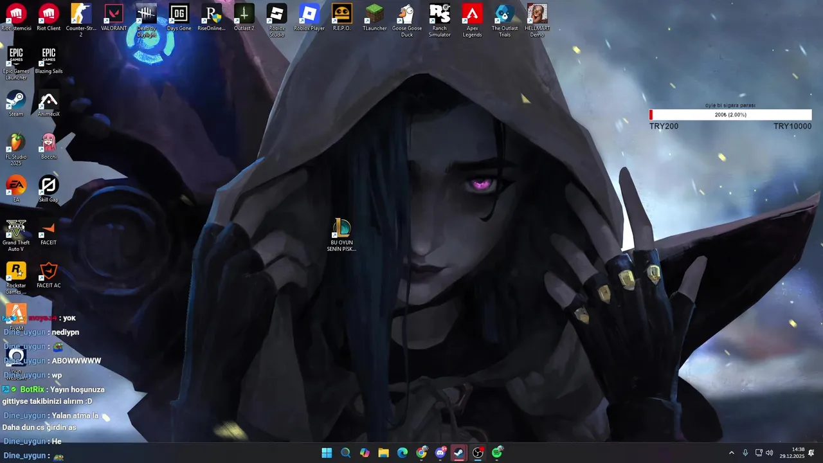Click the "Yalan atma la" chat message
The width and height of the screenshot is (823, 463).
tap(75, 415)
